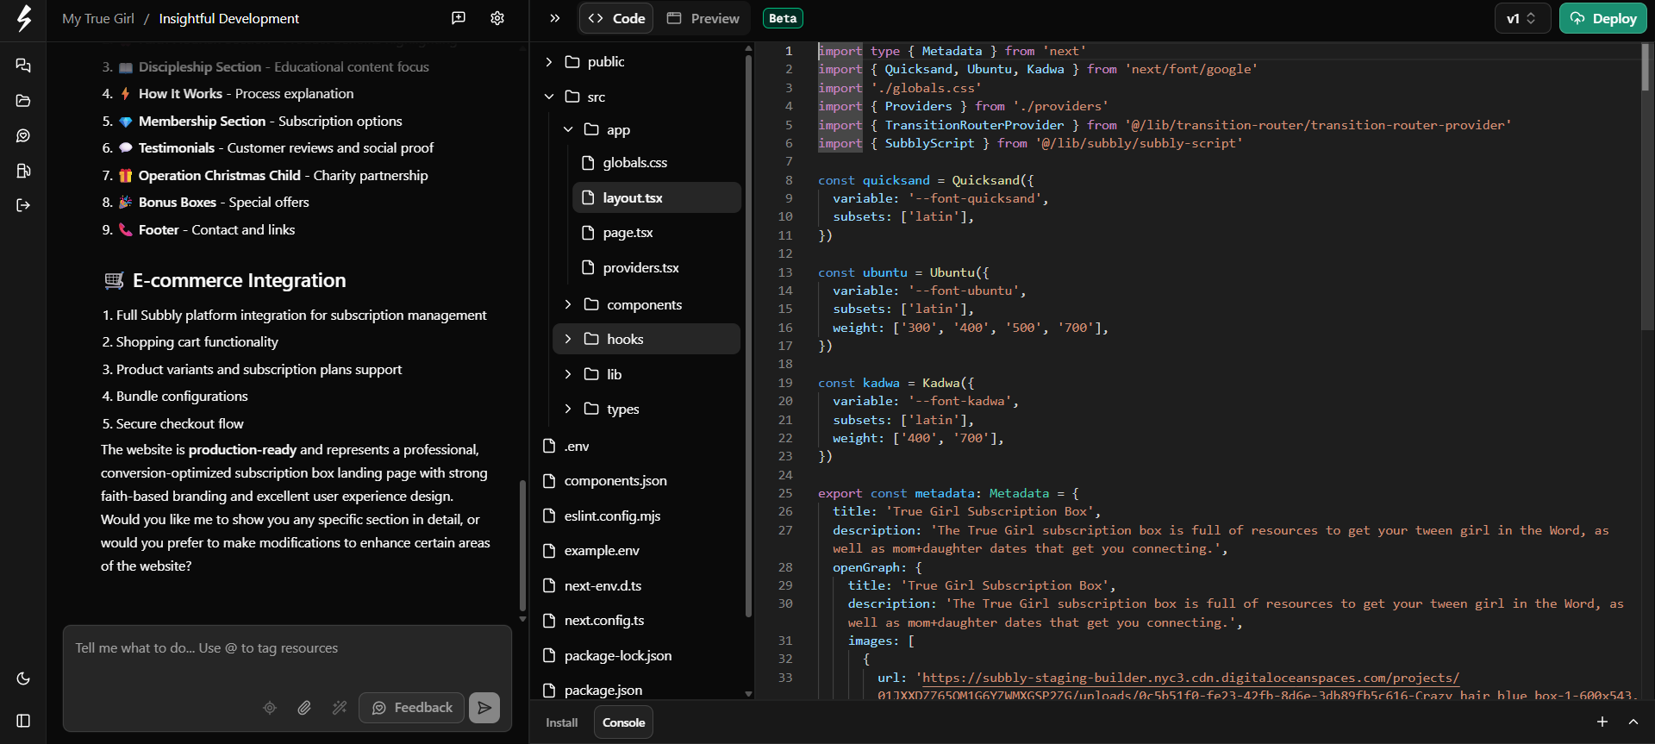Viewport: 1655px width, 744px height.
Task: Open the v1 version dropdown
Action: click(1521, 18)
